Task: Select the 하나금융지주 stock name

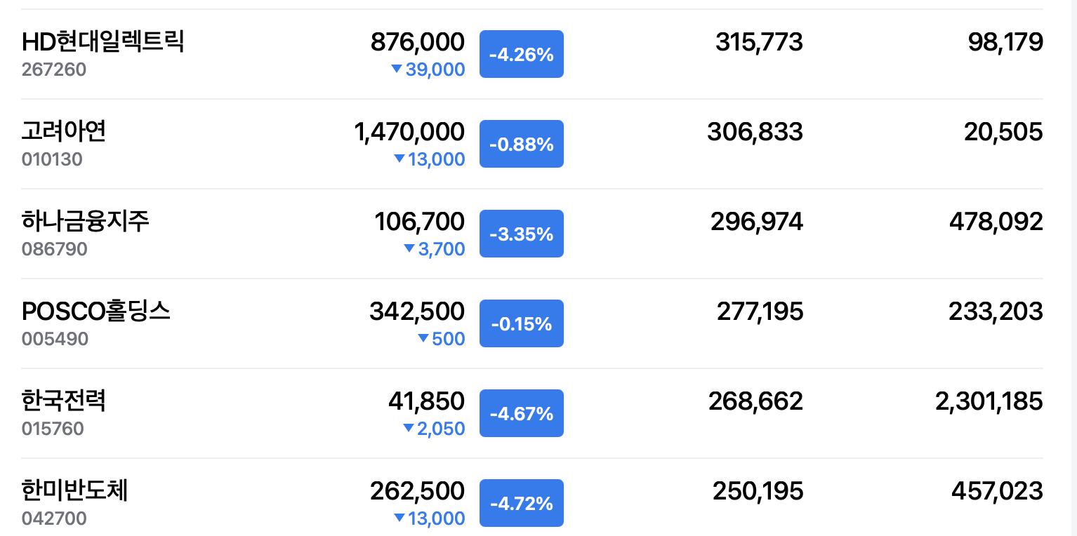Action: click(85, 221)
